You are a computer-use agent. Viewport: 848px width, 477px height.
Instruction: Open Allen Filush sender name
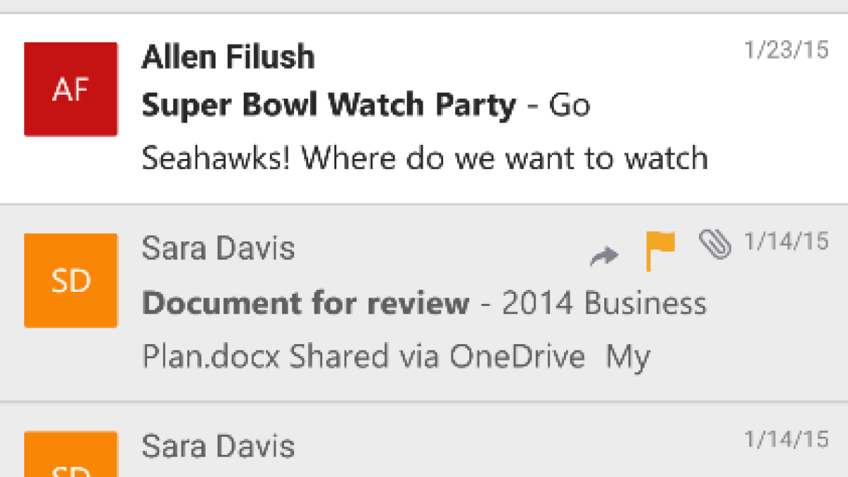pos(228,57)
